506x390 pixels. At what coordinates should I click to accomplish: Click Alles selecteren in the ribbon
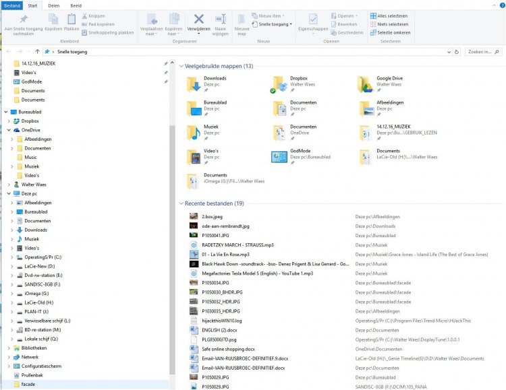(389, 15)
